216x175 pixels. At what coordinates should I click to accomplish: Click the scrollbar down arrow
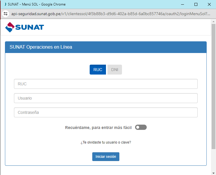[213, 173]
